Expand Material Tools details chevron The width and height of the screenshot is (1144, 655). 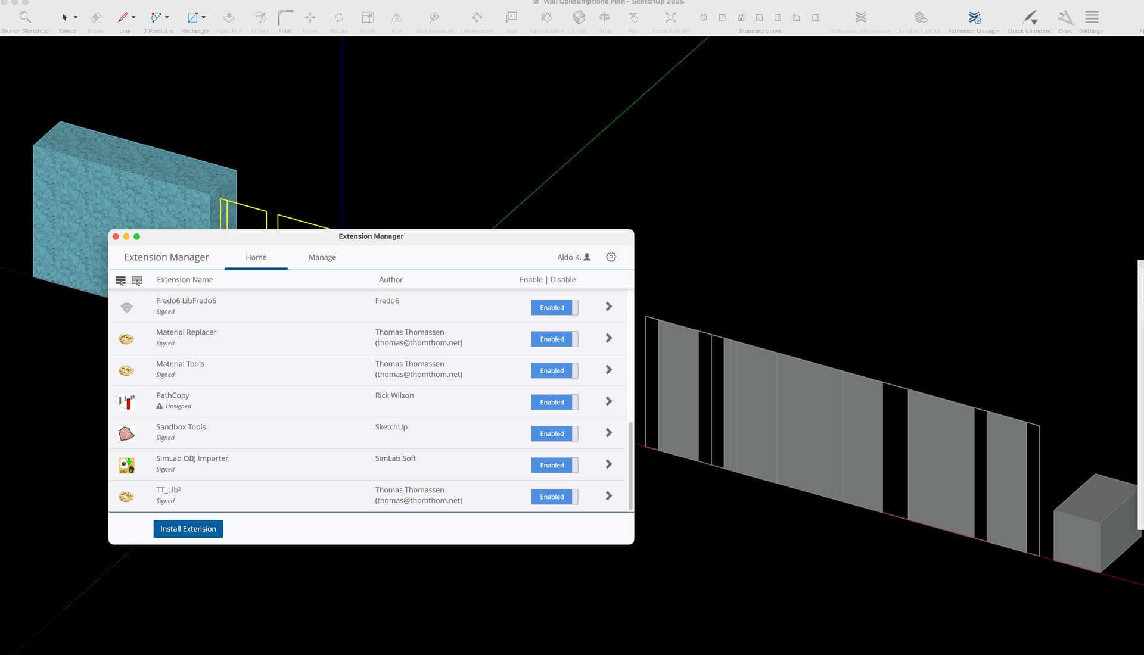tap(609, 370)
